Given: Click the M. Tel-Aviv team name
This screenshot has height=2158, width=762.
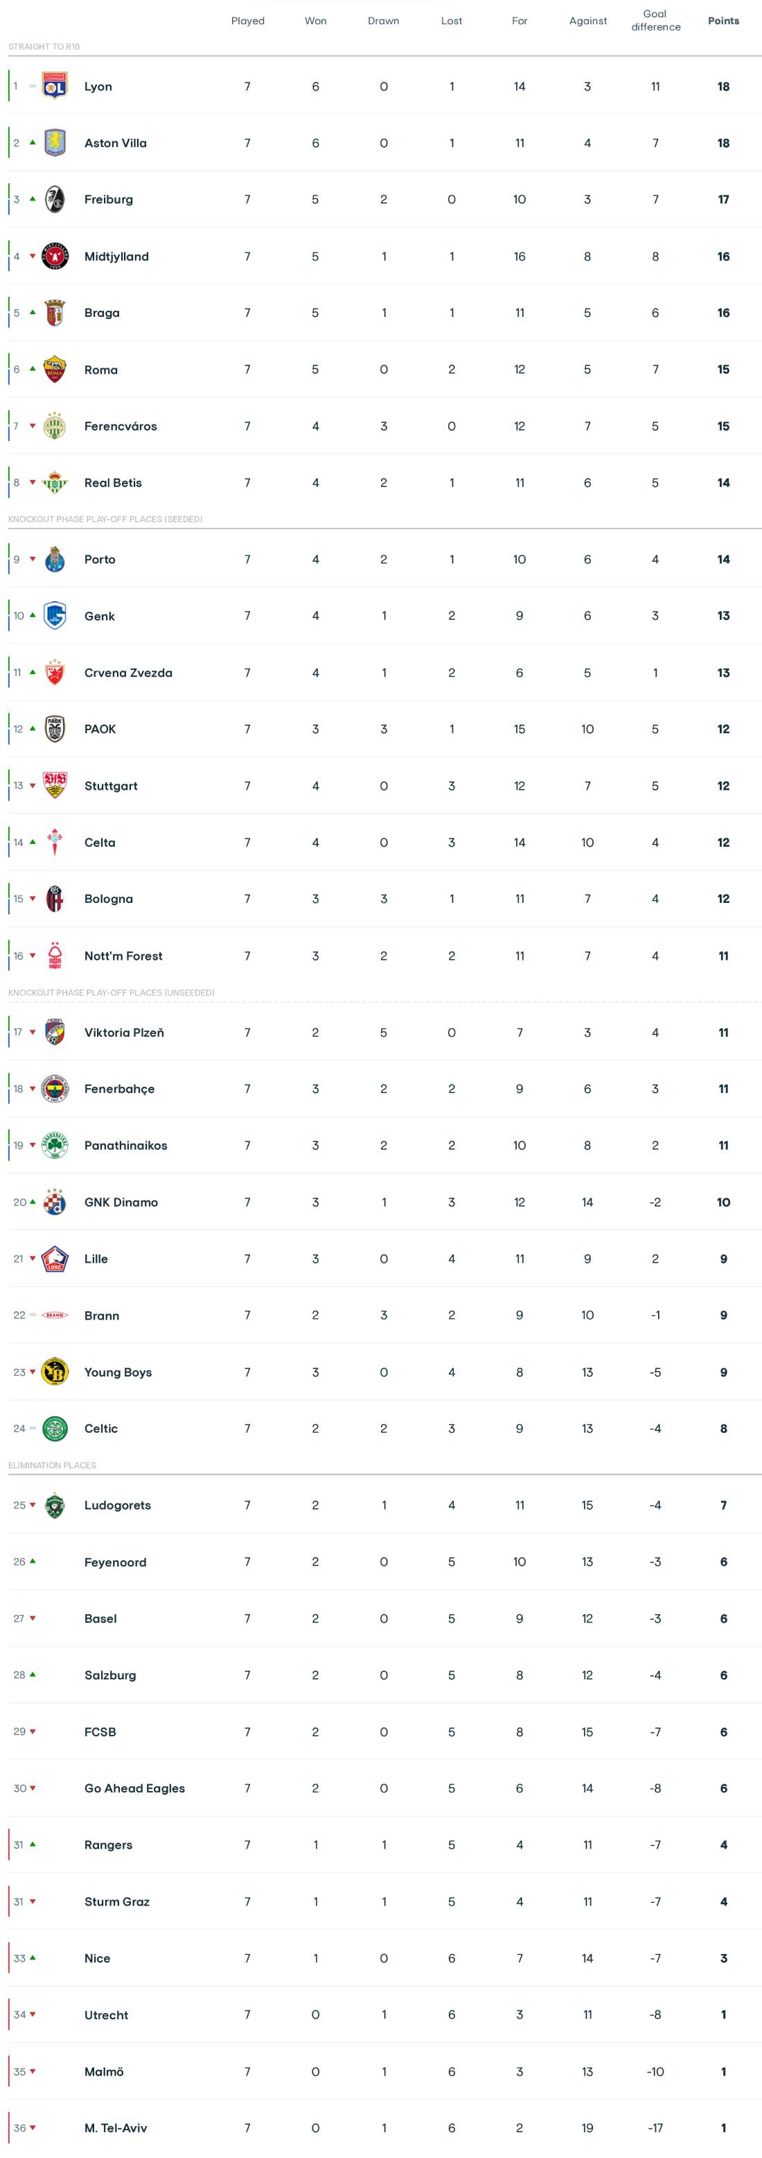Looking at the screenshot, I should pos(116,2128).
